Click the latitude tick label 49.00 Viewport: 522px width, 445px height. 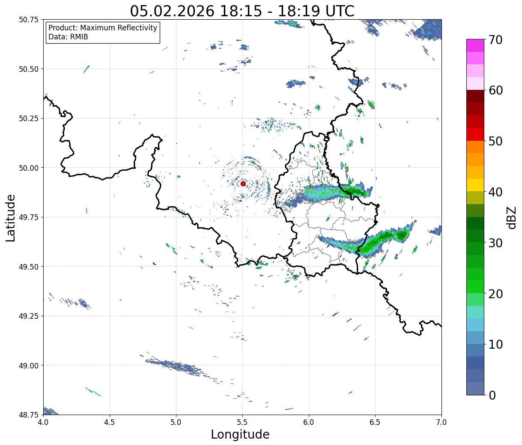[x=28, y=365]
